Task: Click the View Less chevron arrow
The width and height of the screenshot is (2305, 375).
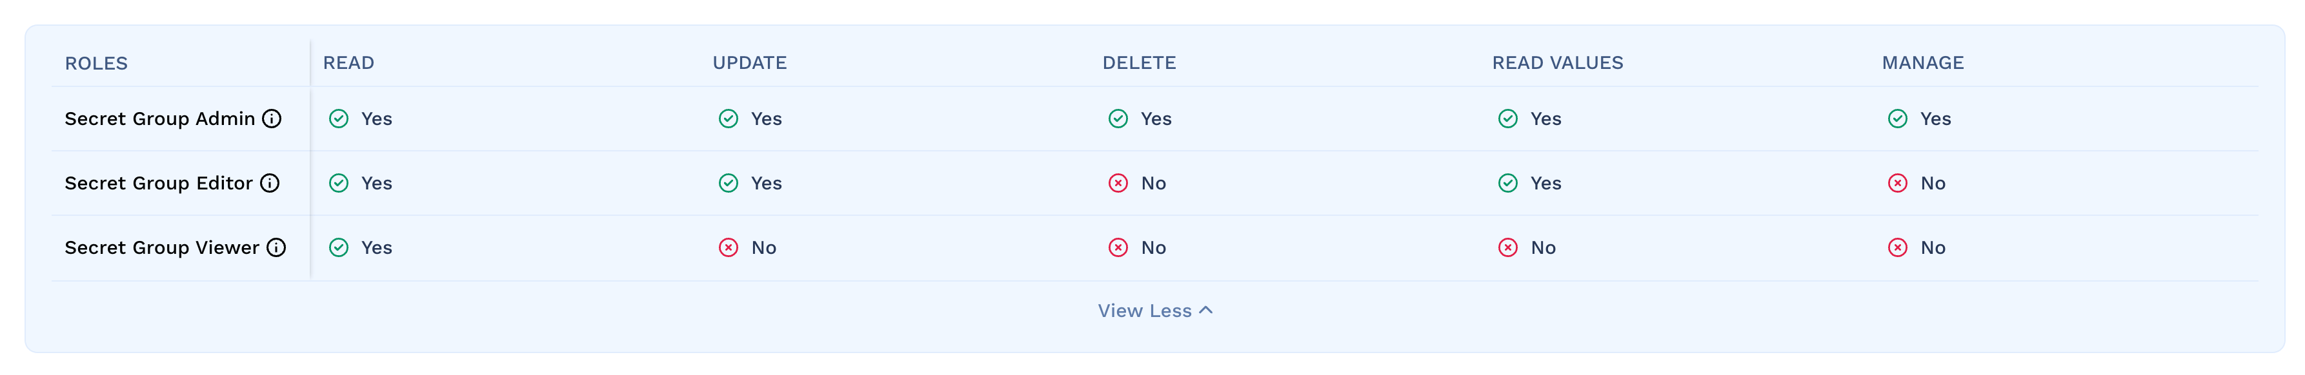Action: click(x=1205, y=310)
